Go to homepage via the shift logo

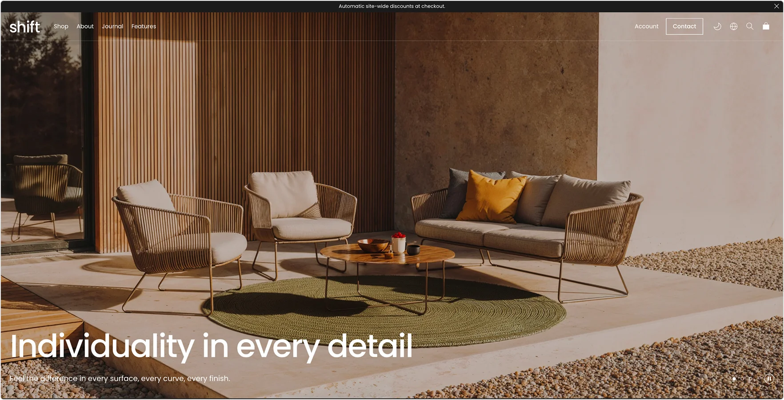[x=25, y=27]
